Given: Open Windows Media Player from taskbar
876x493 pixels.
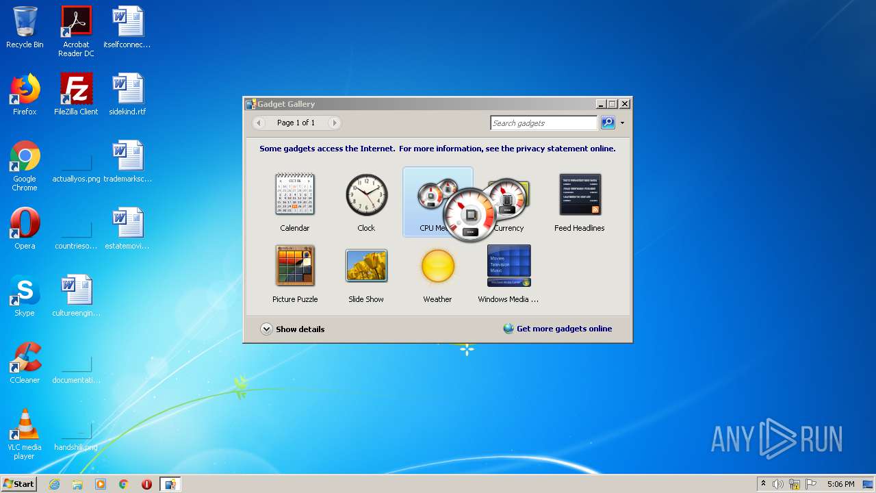Looking at the screenshot, I should point(101,484).
